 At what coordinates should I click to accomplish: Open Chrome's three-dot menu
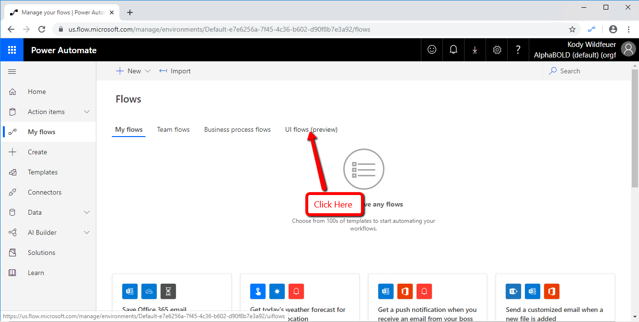coord(628,29)
